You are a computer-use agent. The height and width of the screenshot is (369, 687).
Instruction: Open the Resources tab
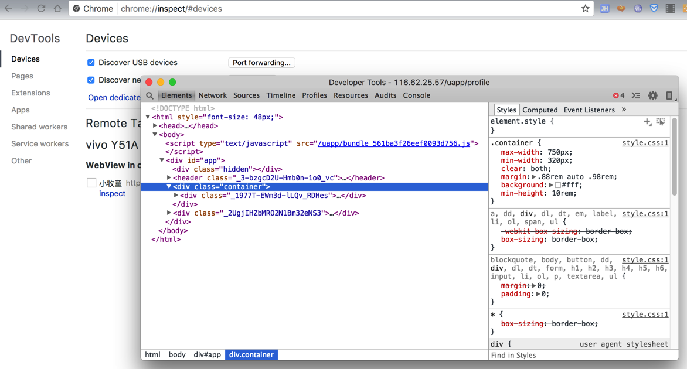(351, 95)
